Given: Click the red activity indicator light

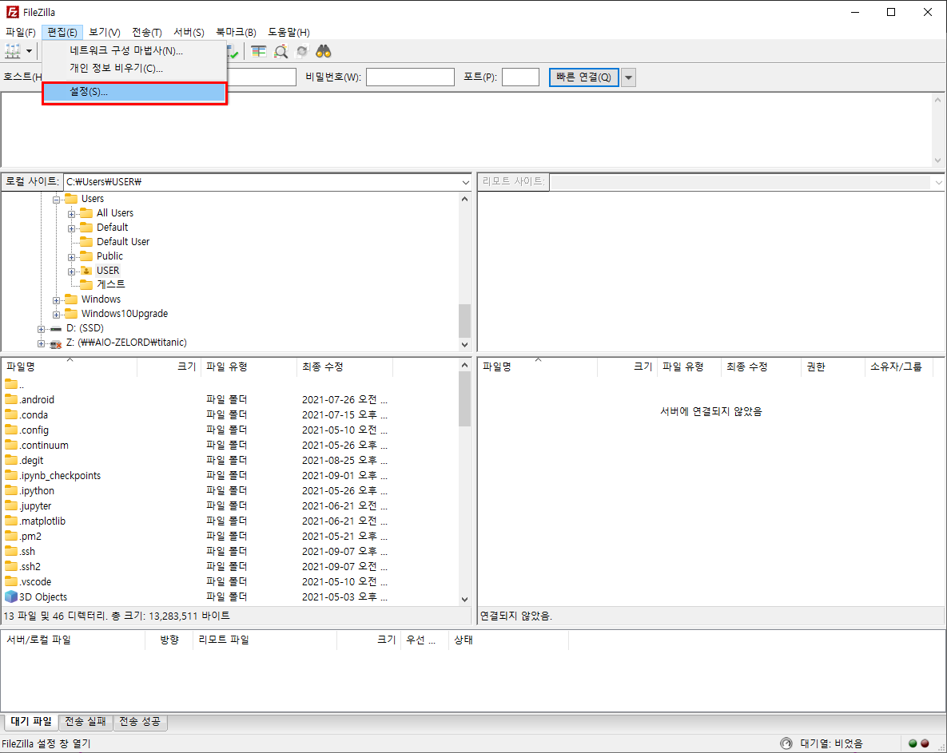Looking at the screenshot, I should click(x=925, y=743).
